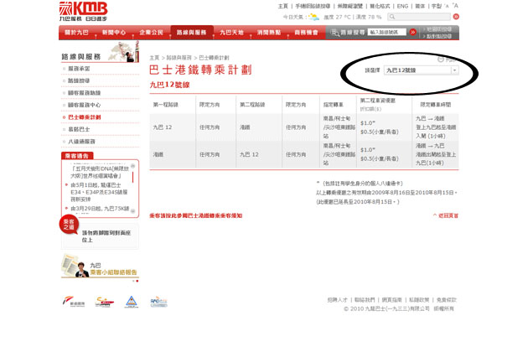Open the recruitment link in the footer
The image size is (528, 352).
point(338,299)
